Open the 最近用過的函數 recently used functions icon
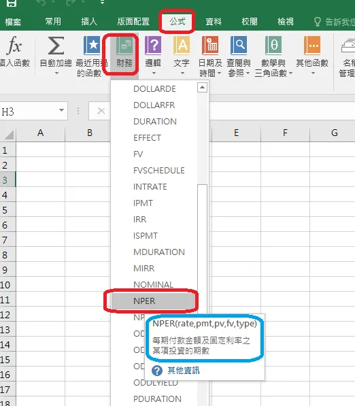 [92, 46]
